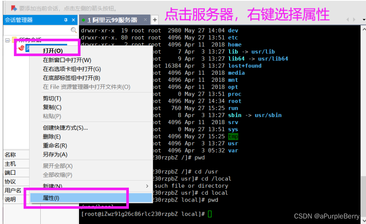
Task: Close the 阿里云99服务器 tab
Action: pos(145,20)
